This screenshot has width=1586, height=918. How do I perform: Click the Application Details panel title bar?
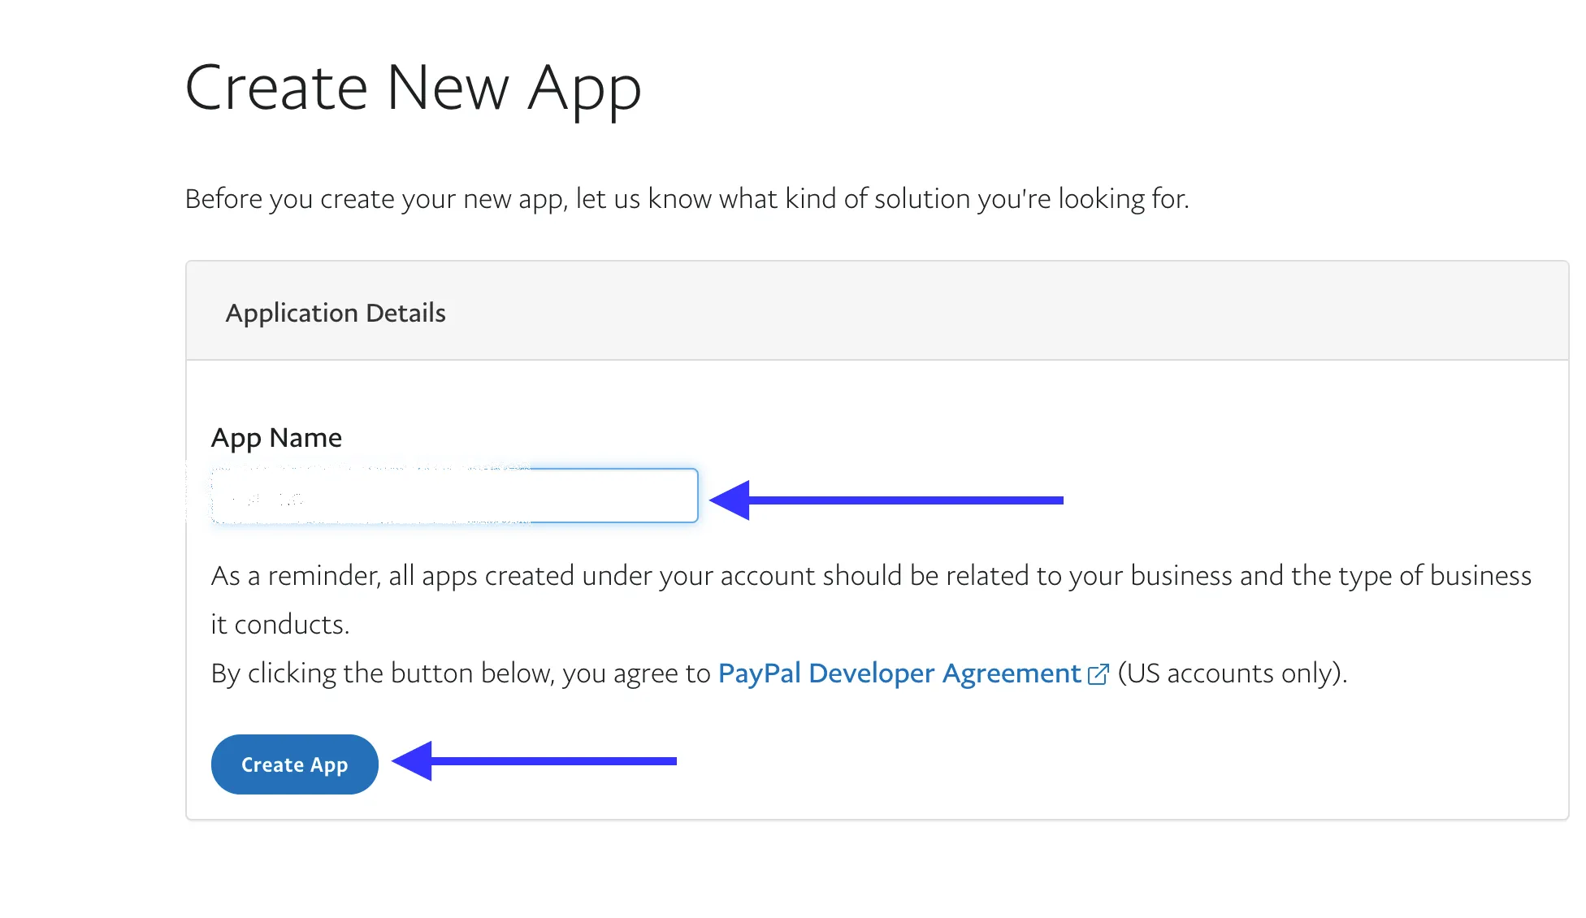[336, 313]
